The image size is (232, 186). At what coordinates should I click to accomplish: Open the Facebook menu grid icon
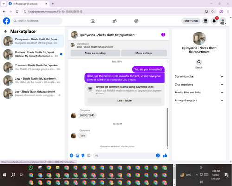pyautogui.click(x=205, y=21)
